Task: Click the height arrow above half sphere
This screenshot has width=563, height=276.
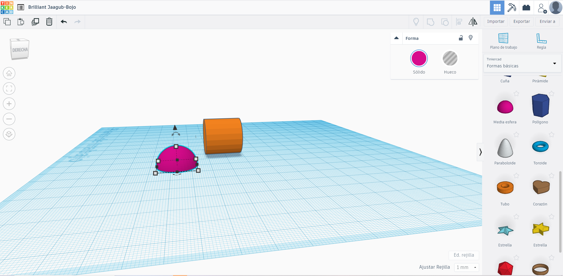Action: pyautogui.click(x=175, y=127)
